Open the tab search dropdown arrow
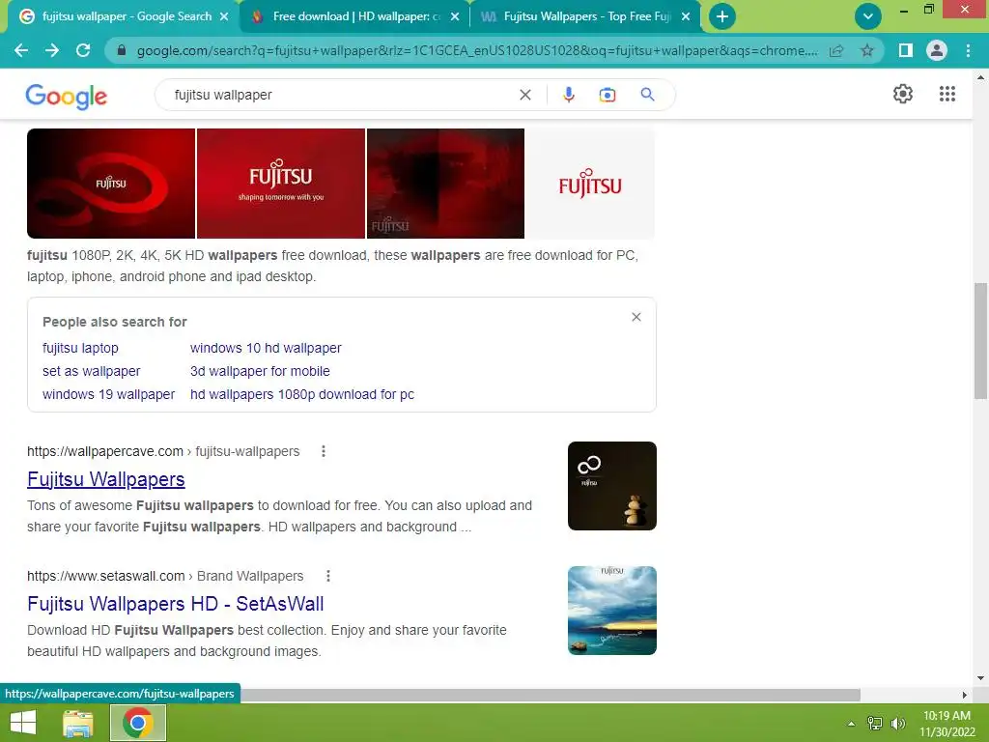 (868, 16)
